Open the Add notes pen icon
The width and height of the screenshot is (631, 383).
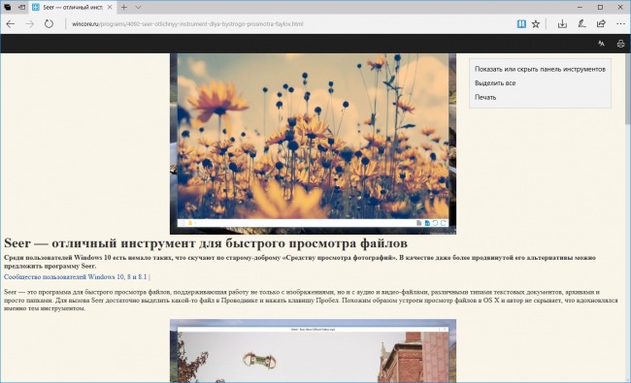(x=581, y=23)
